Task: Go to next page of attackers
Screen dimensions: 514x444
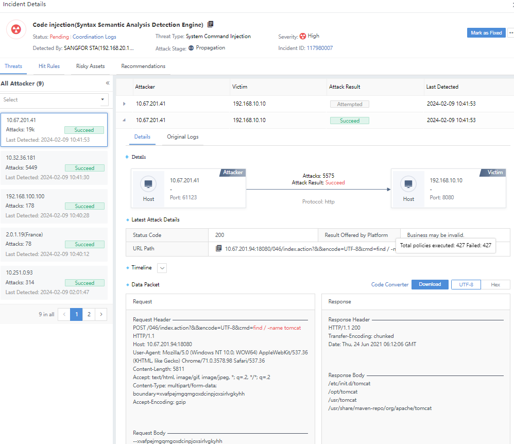Action: 101,314
